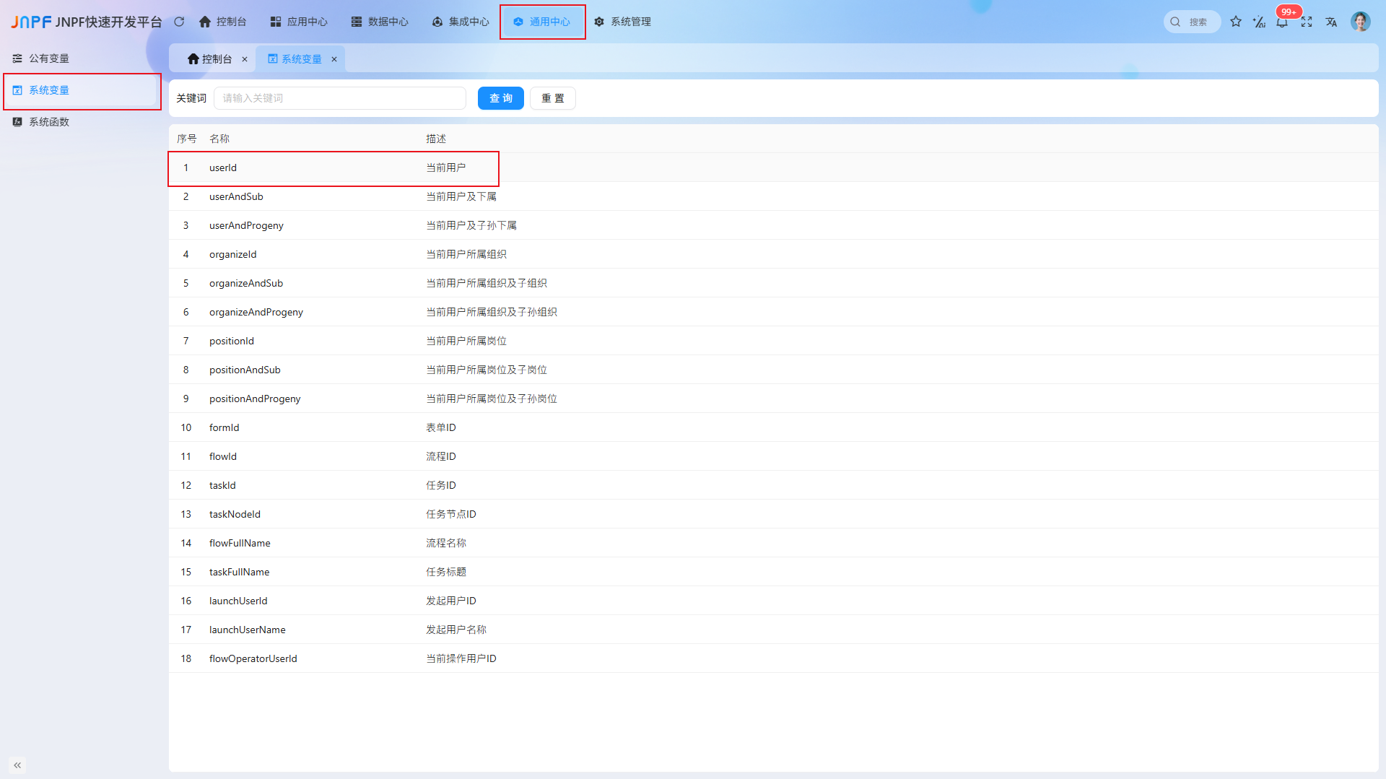Screen dimensions: 1386x779
Task: Click the 查询 button
Action: pos(501,98)
